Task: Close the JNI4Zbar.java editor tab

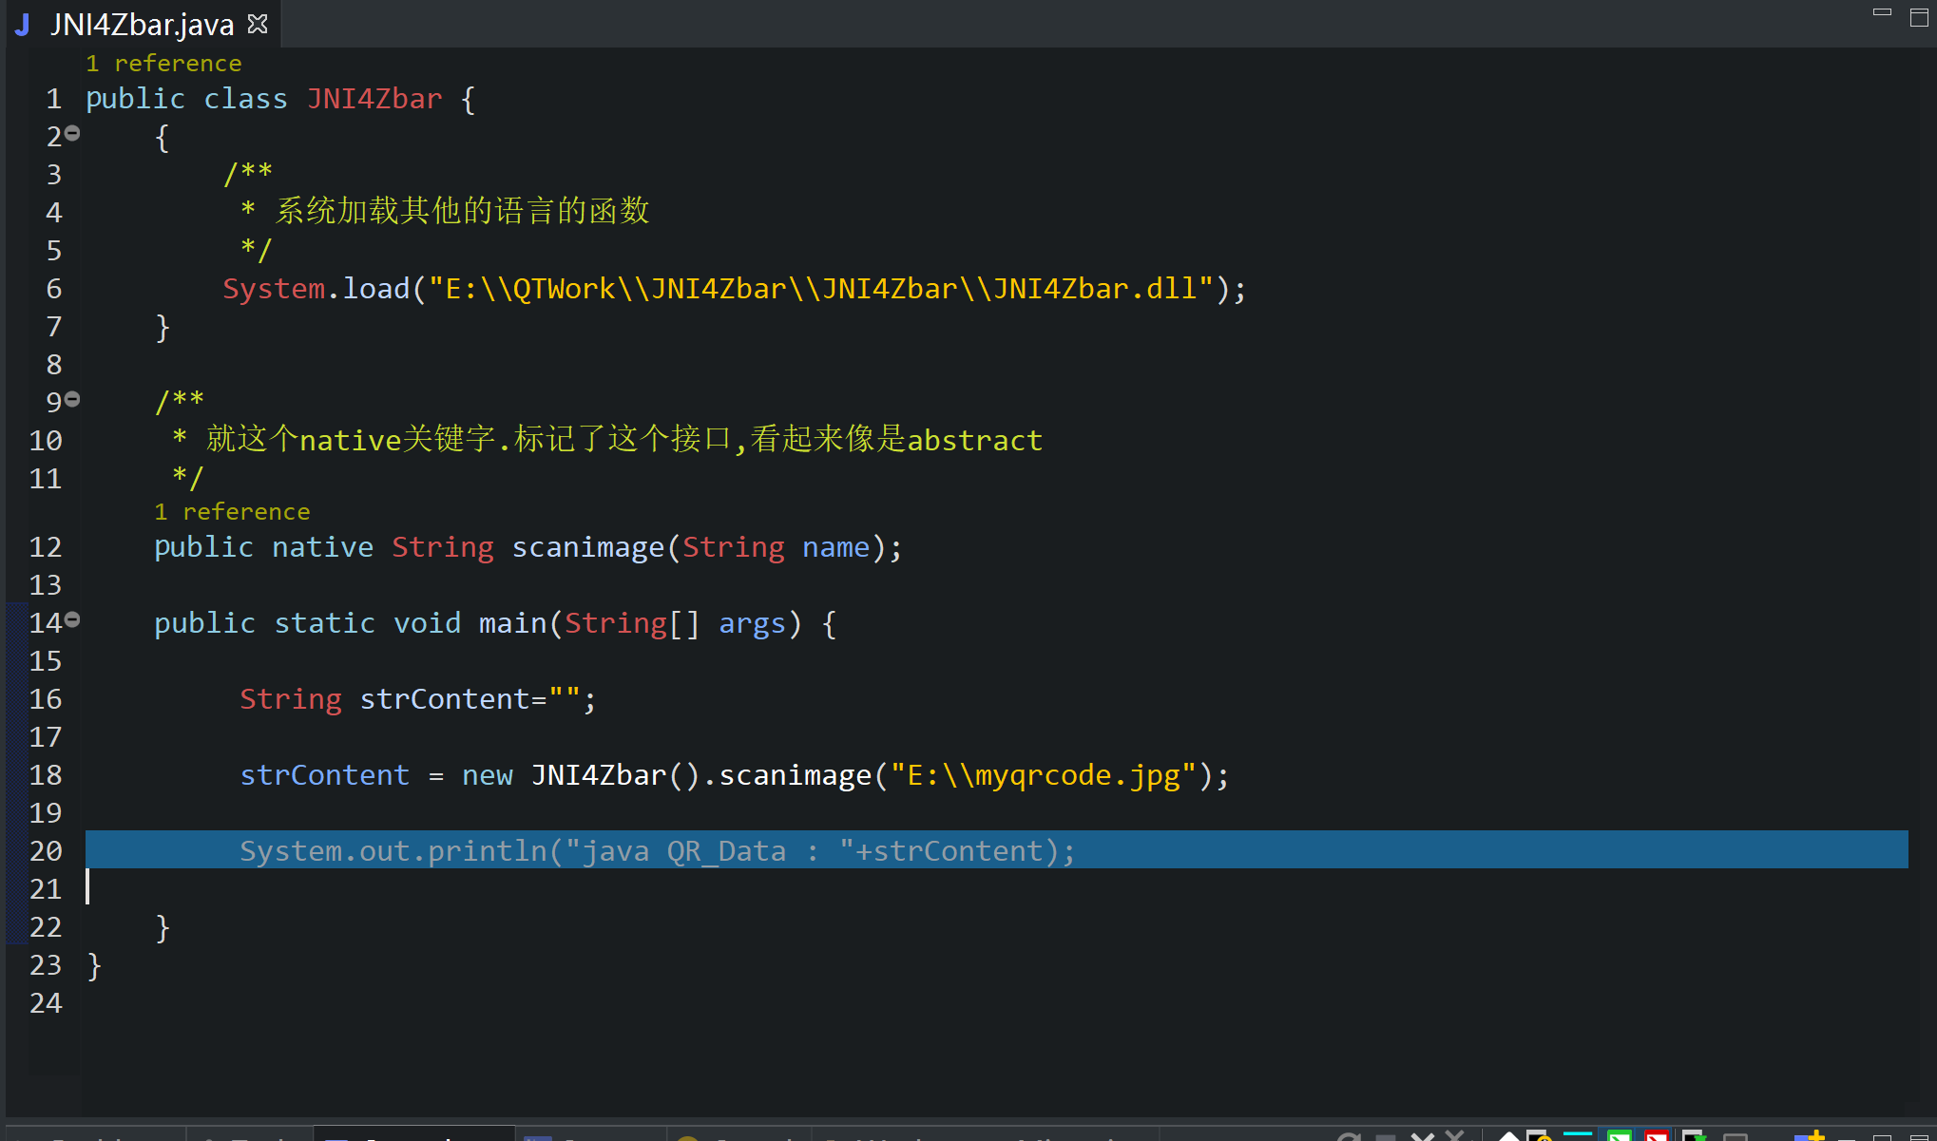Action: point(258,24)
